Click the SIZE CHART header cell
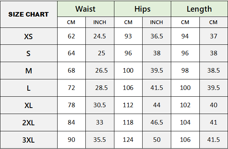 click(x=29, y=14)
